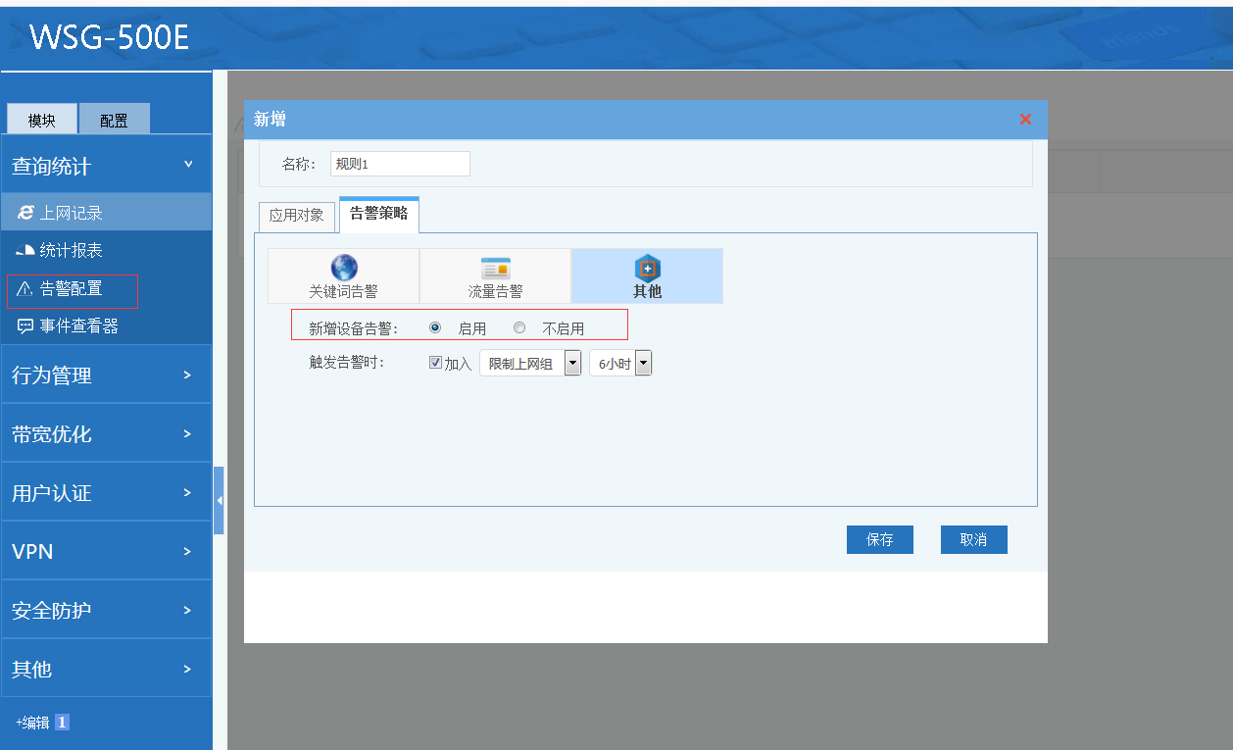This screenshot has height=750, width=1233.
Task: Expand the 行为管理 sidebar section
Action: coord(106,375)
